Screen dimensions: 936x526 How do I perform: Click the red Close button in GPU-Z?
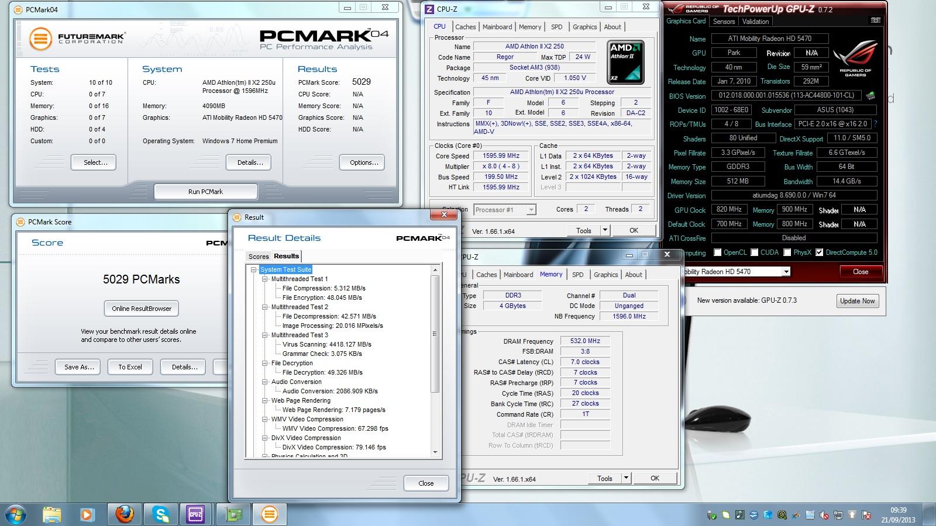coord(861,272)
